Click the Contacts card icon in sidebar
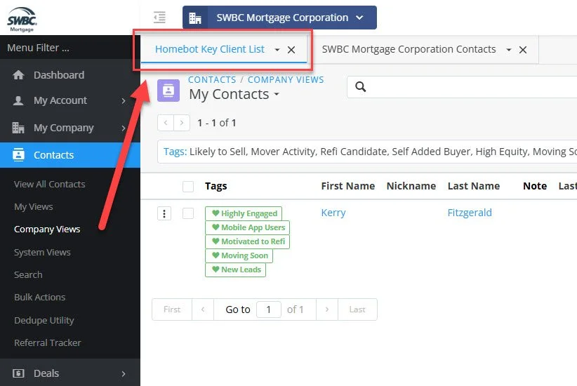Viewport: 577px width, 386px height. click(x=18, y=155)
